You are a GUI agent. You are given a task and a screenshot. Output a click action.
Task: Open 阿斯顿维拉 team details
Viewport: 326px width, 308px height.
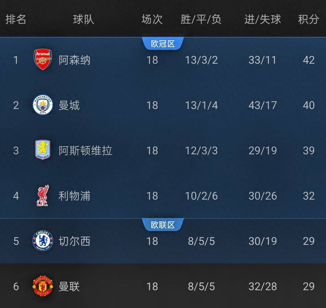[85, 150]
